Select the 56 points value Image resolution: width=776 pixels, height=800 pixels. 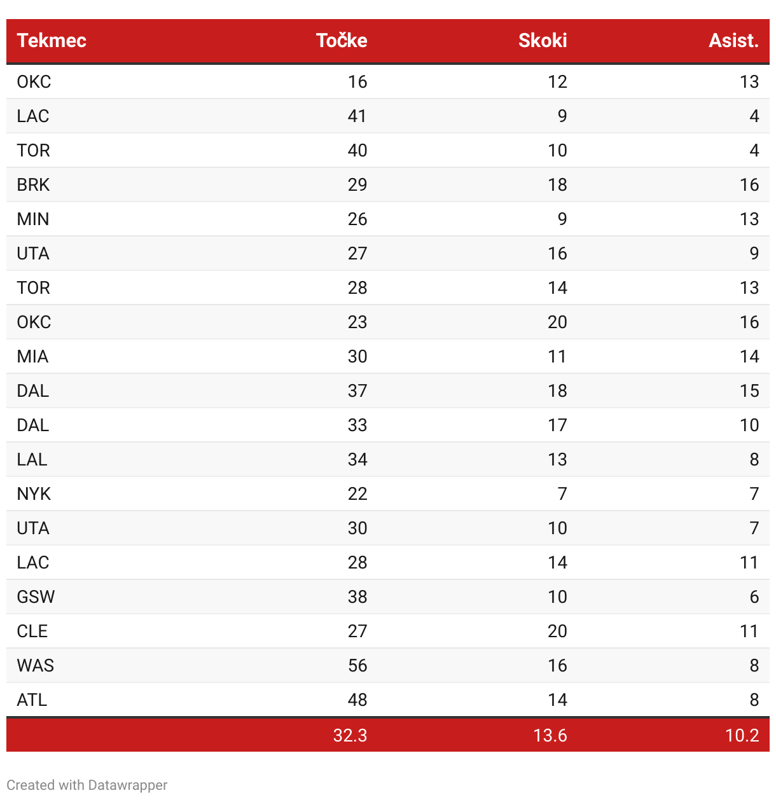pyautogui.click(x=357, y=666)
